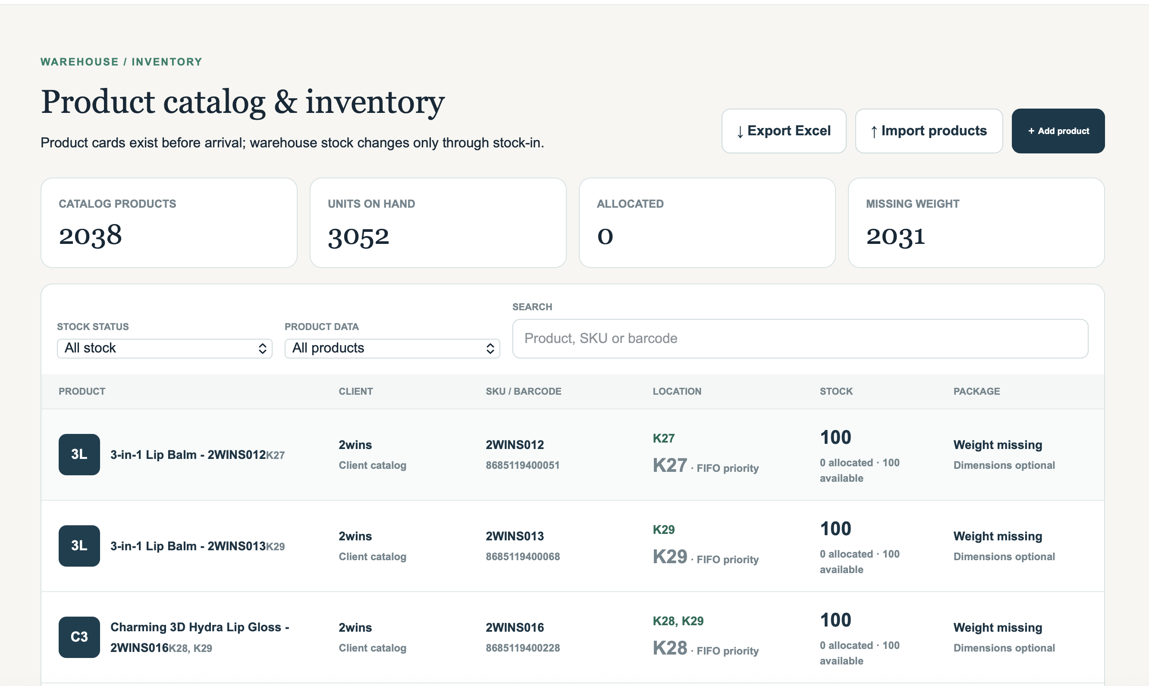1149x686 pixels.
Task: Click the LOCATION column header
Action: tap(677, 391)
